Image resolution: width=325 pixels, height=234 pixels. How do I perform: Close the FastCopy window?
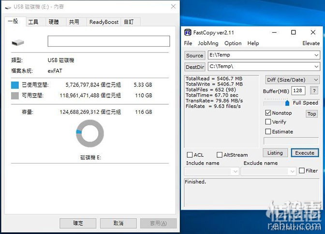pos(313,32)
